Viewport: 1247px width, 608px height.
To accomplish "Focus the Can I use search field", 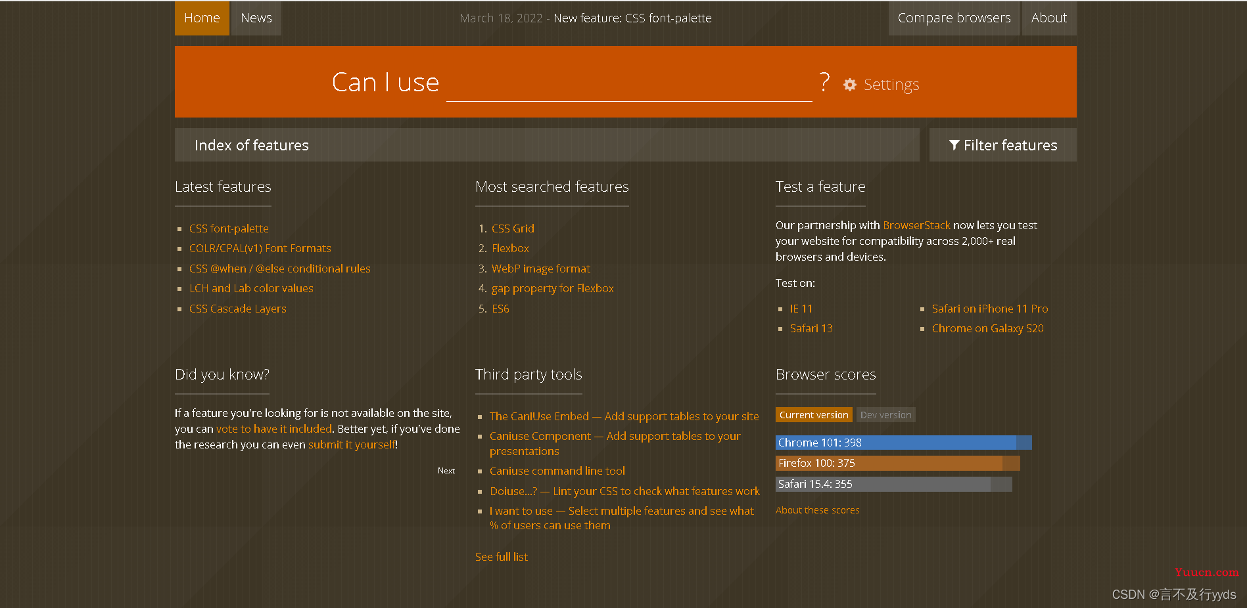I will click(629, 84).
